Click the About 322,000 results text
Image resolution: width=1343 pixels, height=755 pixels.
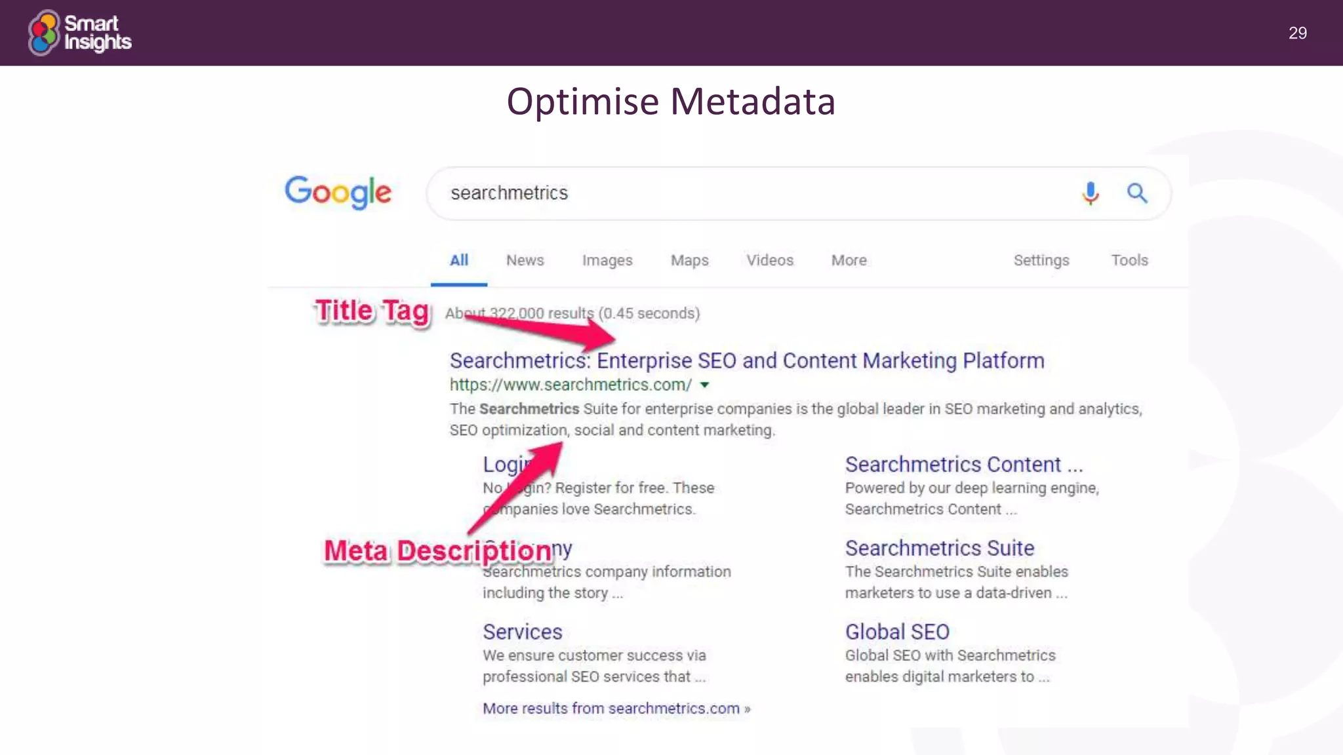pos(572,313)
